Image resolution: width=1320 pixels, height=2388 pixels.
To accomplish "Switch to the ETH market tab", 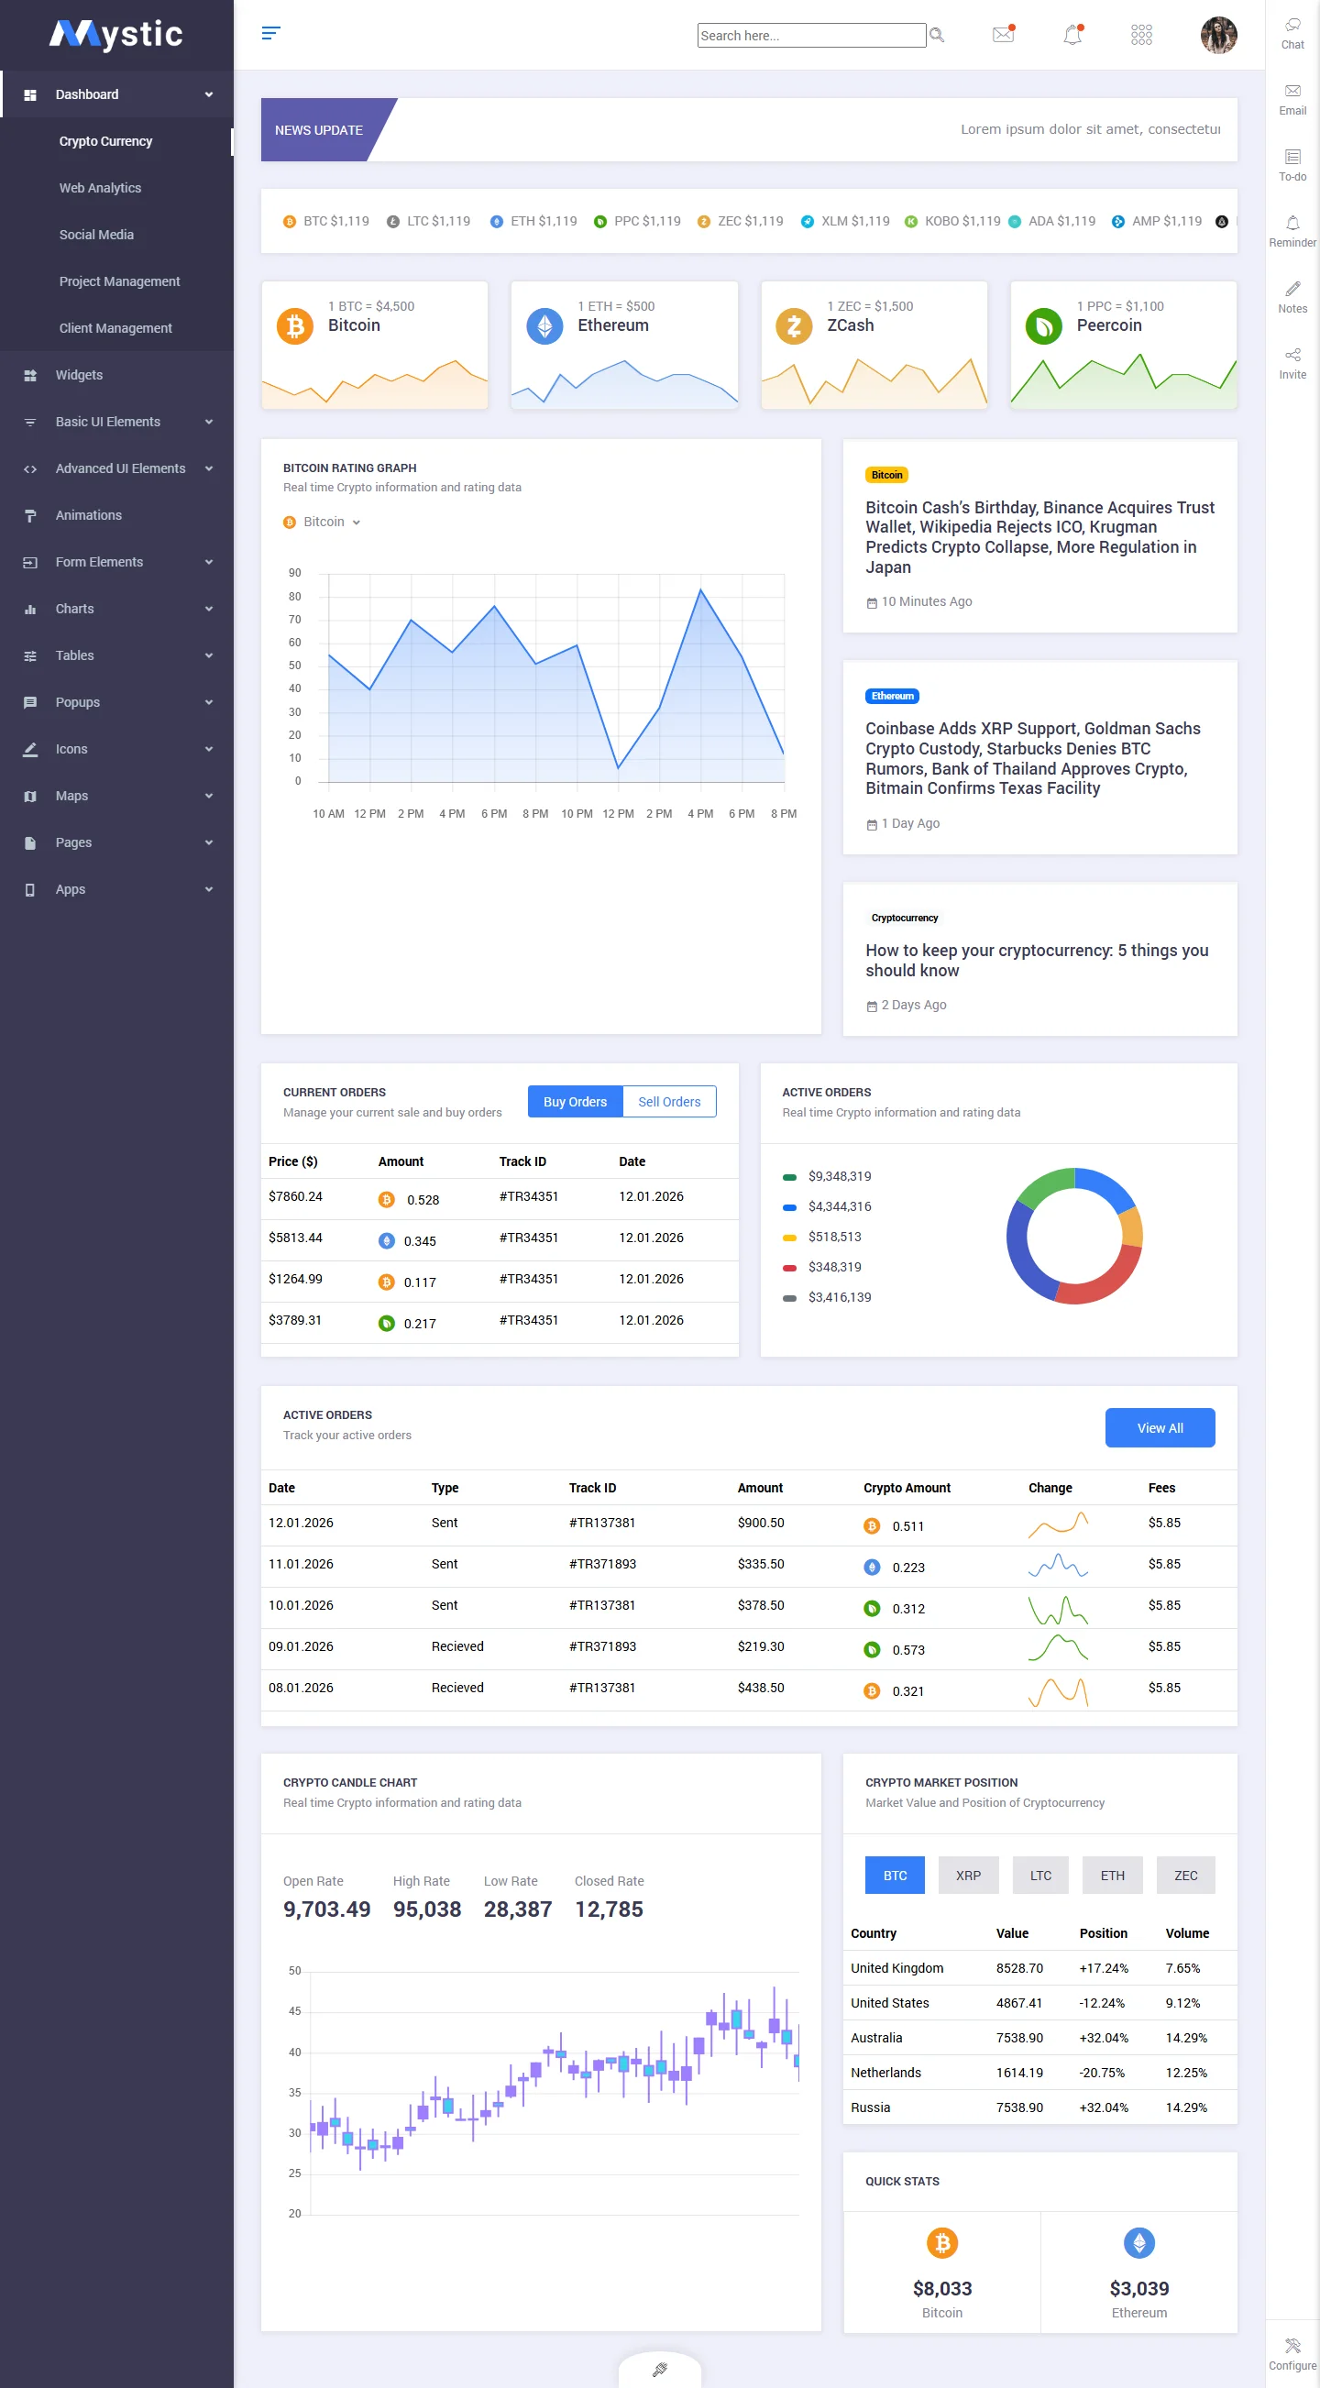I will point(1111,1875).
